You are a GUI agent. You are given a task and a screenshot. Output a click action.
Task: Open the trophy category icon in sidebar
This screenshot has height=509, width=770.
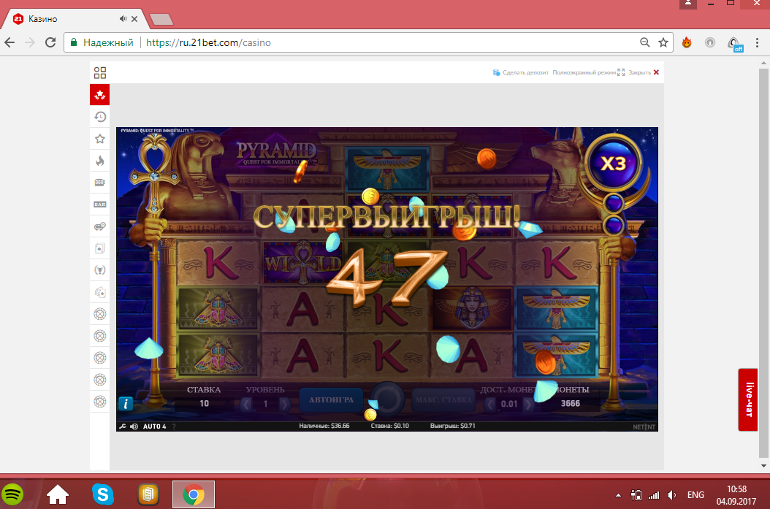pos(99,270)
